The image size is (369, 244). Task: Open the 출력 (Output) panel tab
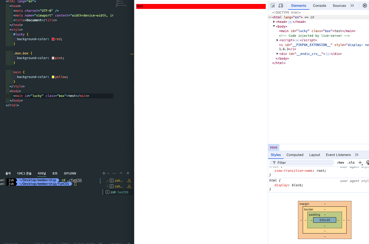(8, 173)
